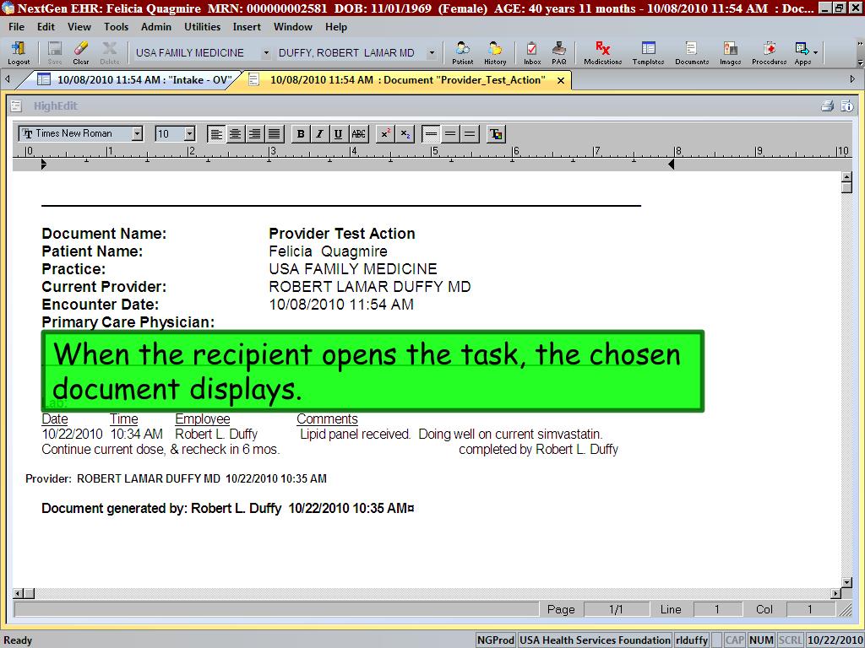
Task: Select the Document "Provider_Test_Action" tab
Action: tap(407, 80)
